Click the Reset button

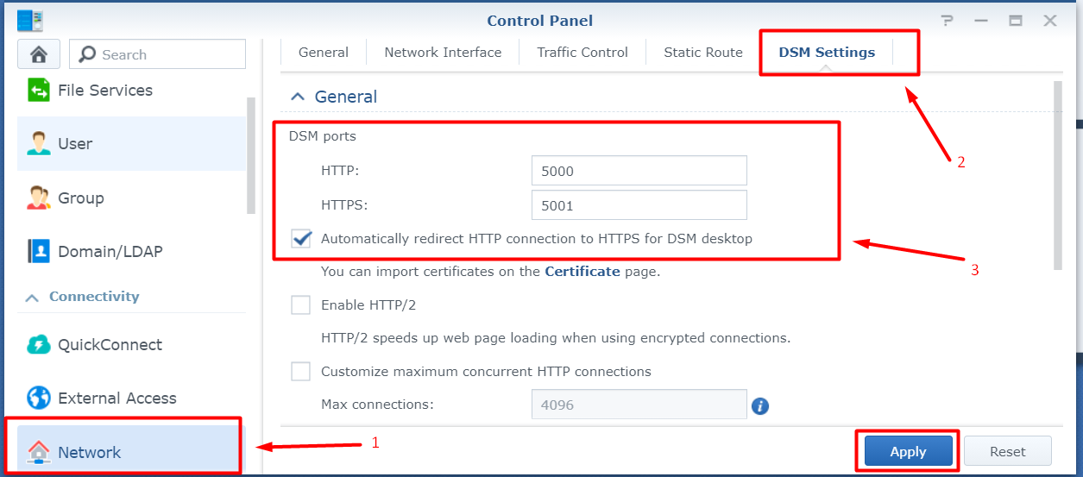(1008, 451)
